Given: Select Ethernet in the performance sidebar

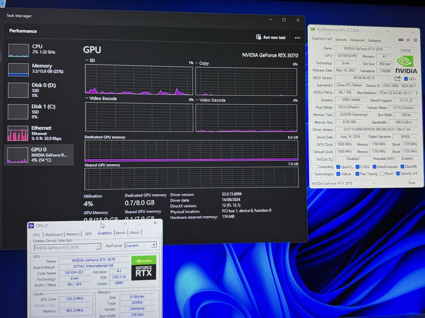Looking at the screenshot, I should tap(39, 133).
